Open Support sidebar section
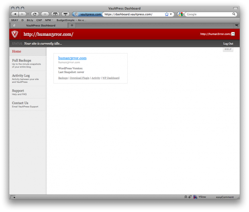 28,92
